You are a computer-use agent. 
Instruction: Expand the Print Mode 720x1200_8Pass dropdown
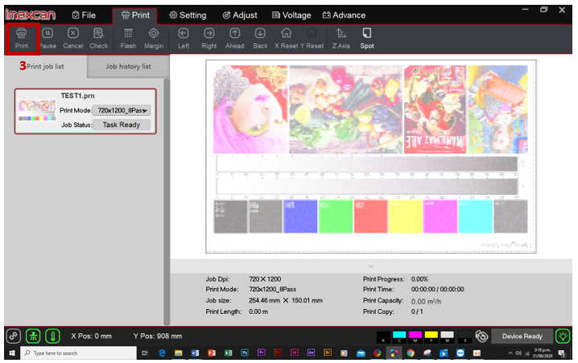122,110
